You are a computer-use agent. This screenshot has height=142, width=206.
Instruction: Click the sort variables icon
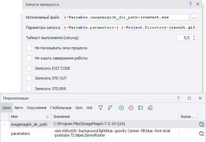pos(110,108)
